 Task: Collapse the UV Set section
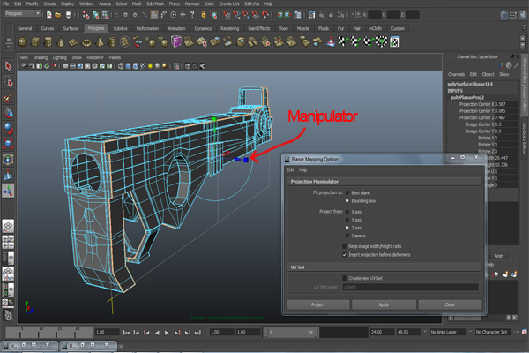(x=384, y=267)
